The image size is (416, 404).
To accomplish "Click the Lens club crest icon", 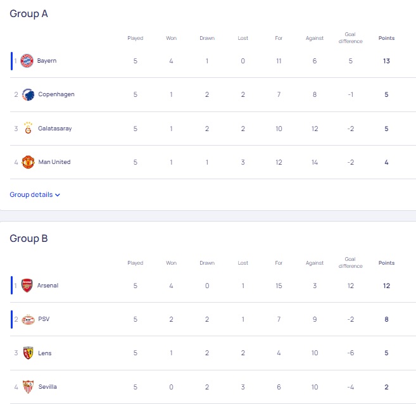I will tap(27, 353).
